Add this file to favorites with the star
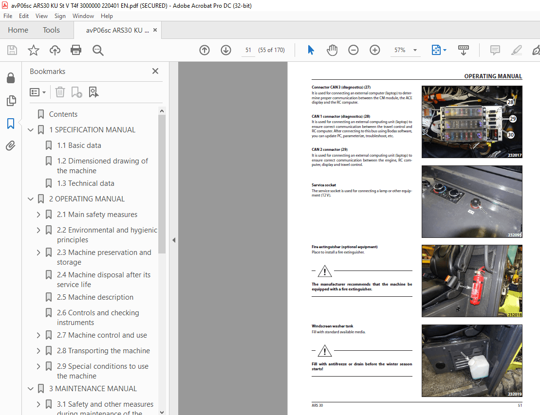Screen dimensions: 540x415 (33, 50)
